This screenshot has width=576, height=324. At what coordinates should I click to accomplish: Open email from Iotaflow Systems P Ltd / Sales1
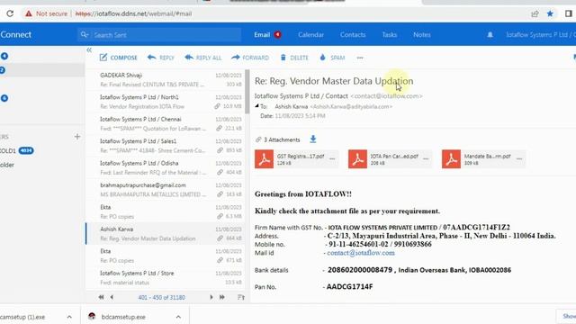click(x=166, y=146)
